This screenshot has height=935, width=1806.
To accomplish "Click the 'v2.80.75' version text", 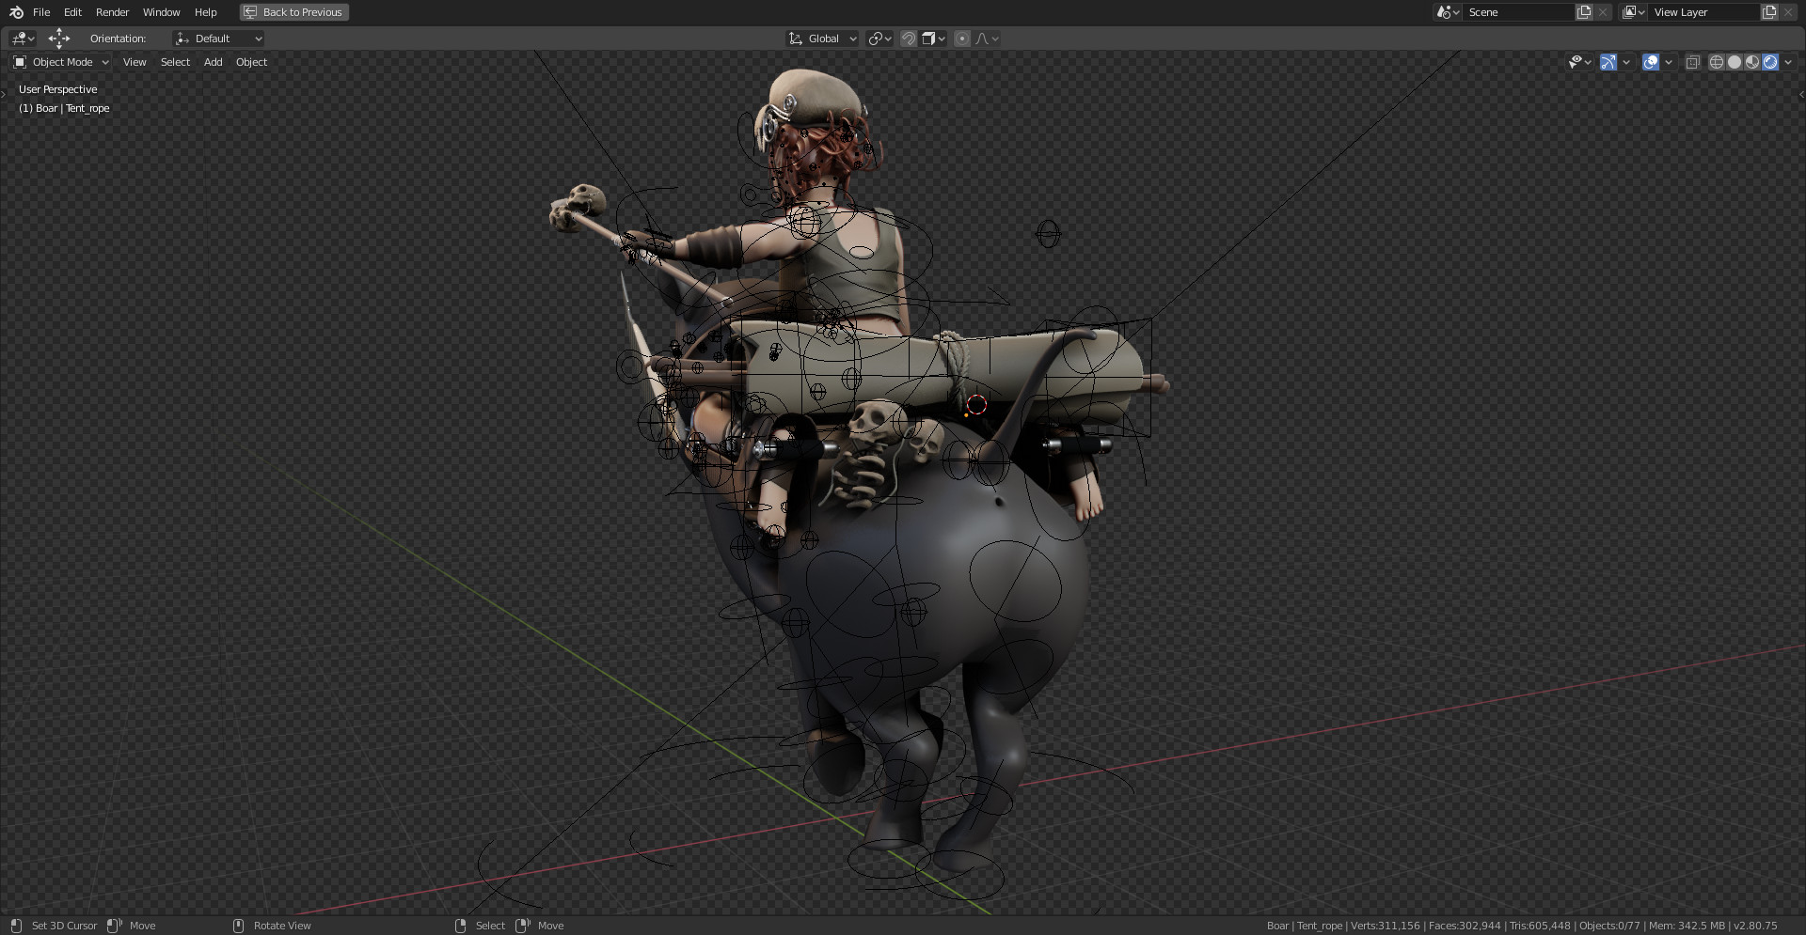I will click(x=1755, y=926).
